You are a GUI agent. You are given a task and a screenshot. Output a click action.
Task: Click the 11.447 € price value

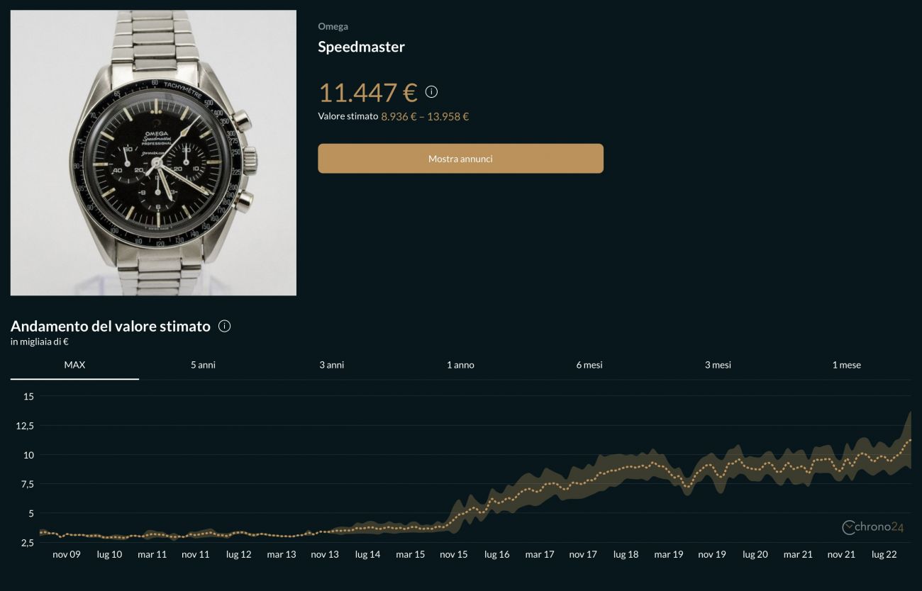point(367,93)
